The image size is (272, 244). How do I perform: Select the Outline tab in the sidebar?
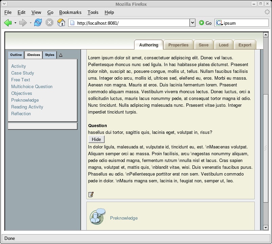pos(16,55)
